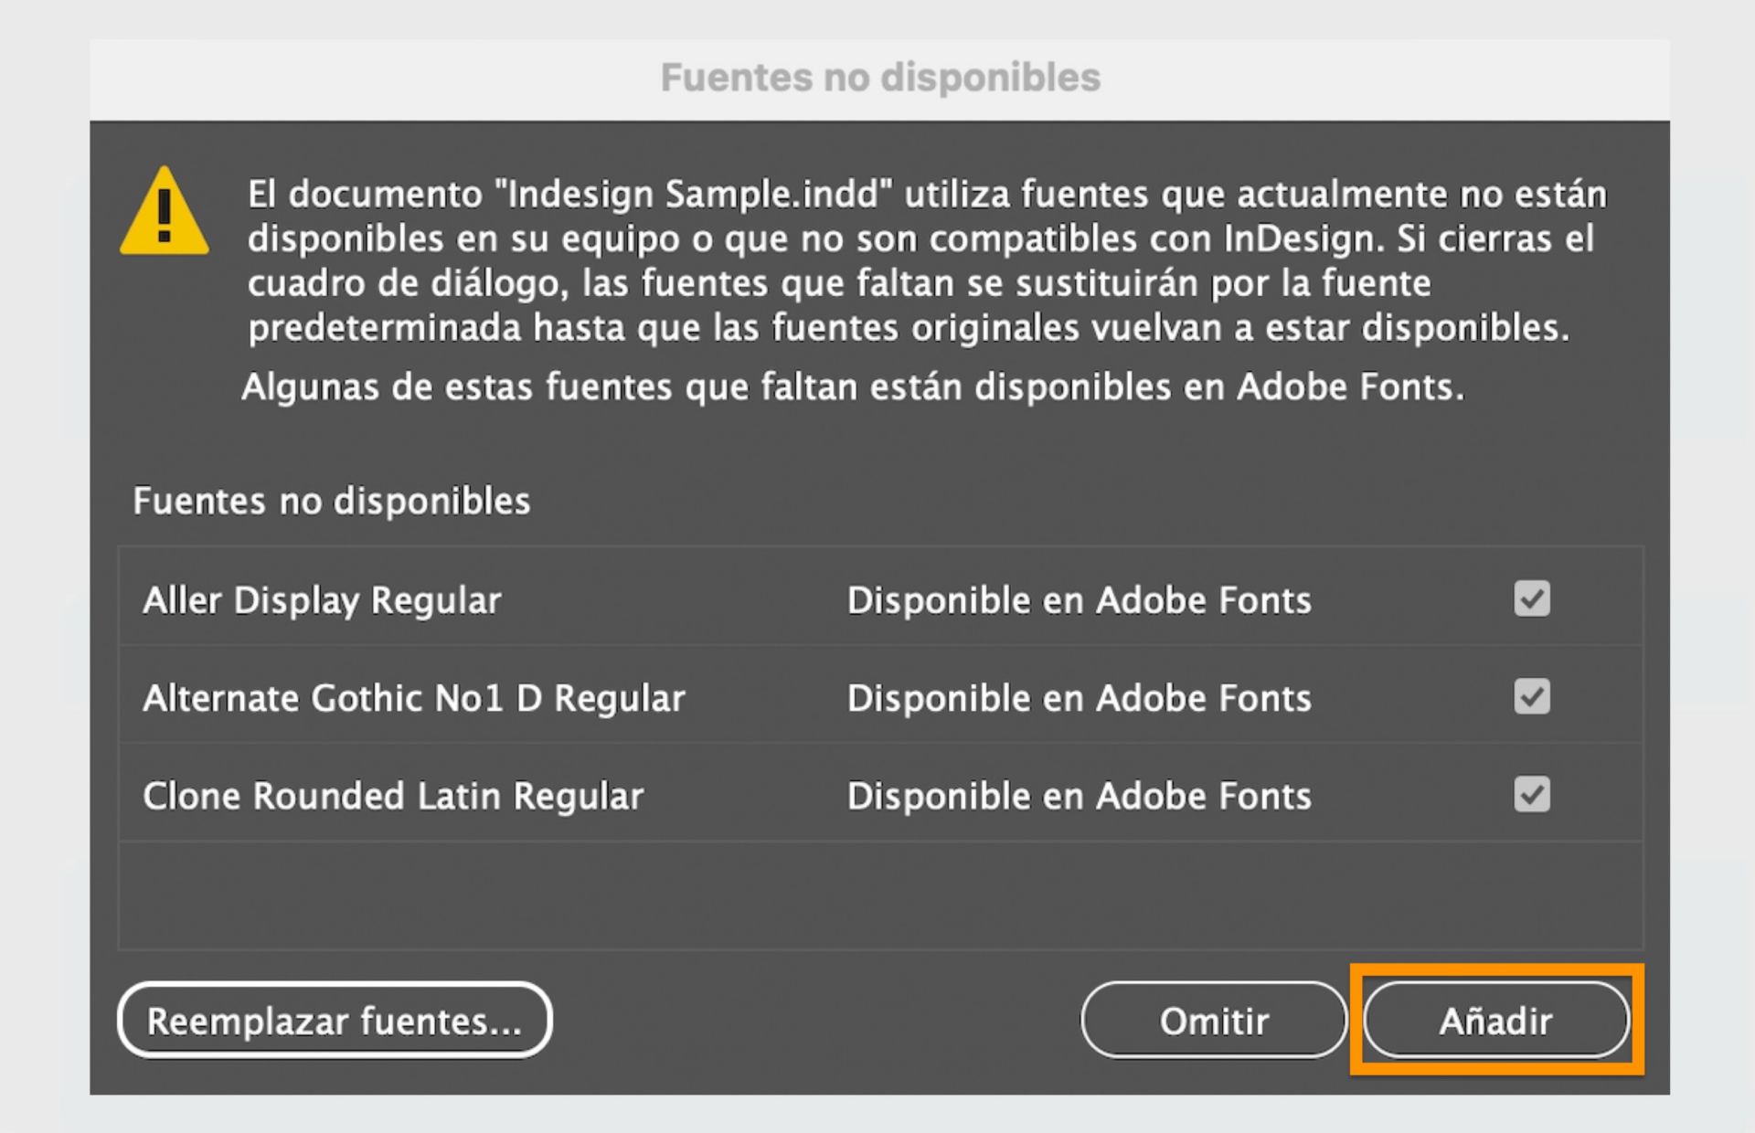Click Disponible en Adobe Fonts for Aller Display
The width and height of the screenshot is (1755, 1133).
[1079, 600]
